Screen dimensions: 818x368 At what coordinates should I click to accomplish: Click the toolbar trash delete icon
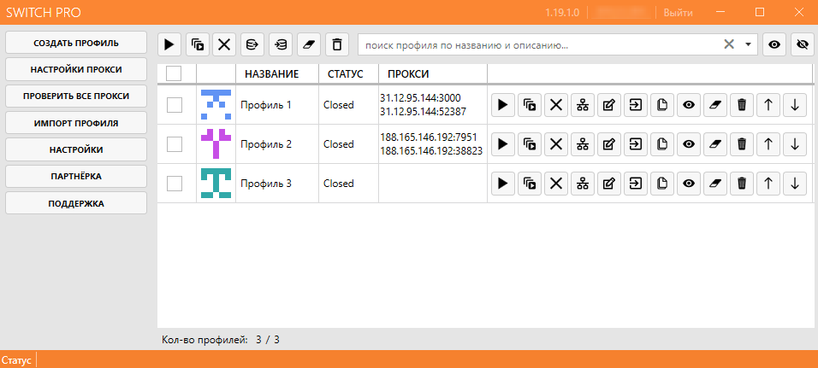tap(337, 44)
